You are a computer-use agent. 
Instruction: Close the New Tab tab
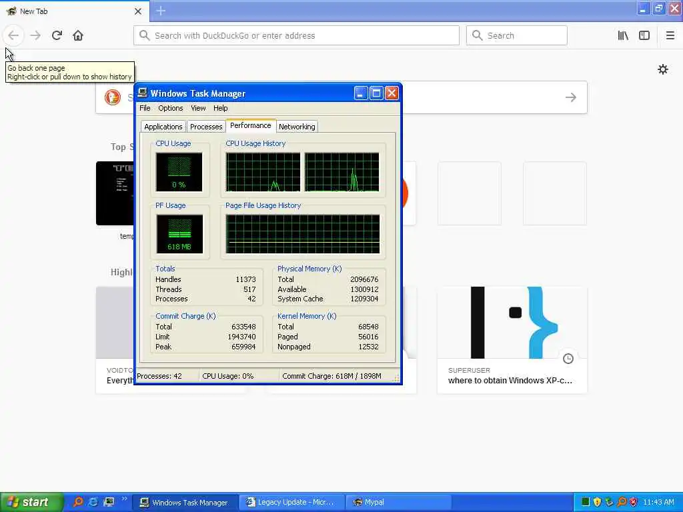pyautogui.click(x=137, y=11)
